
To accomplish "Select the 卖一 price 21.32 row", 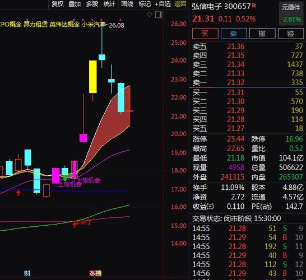I will coord(248,82).
